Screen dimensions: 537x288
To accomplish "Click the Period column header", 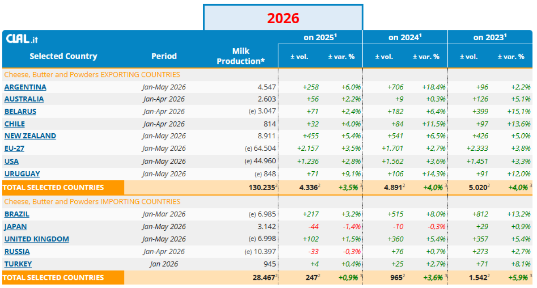I will [x=164, y=56].
